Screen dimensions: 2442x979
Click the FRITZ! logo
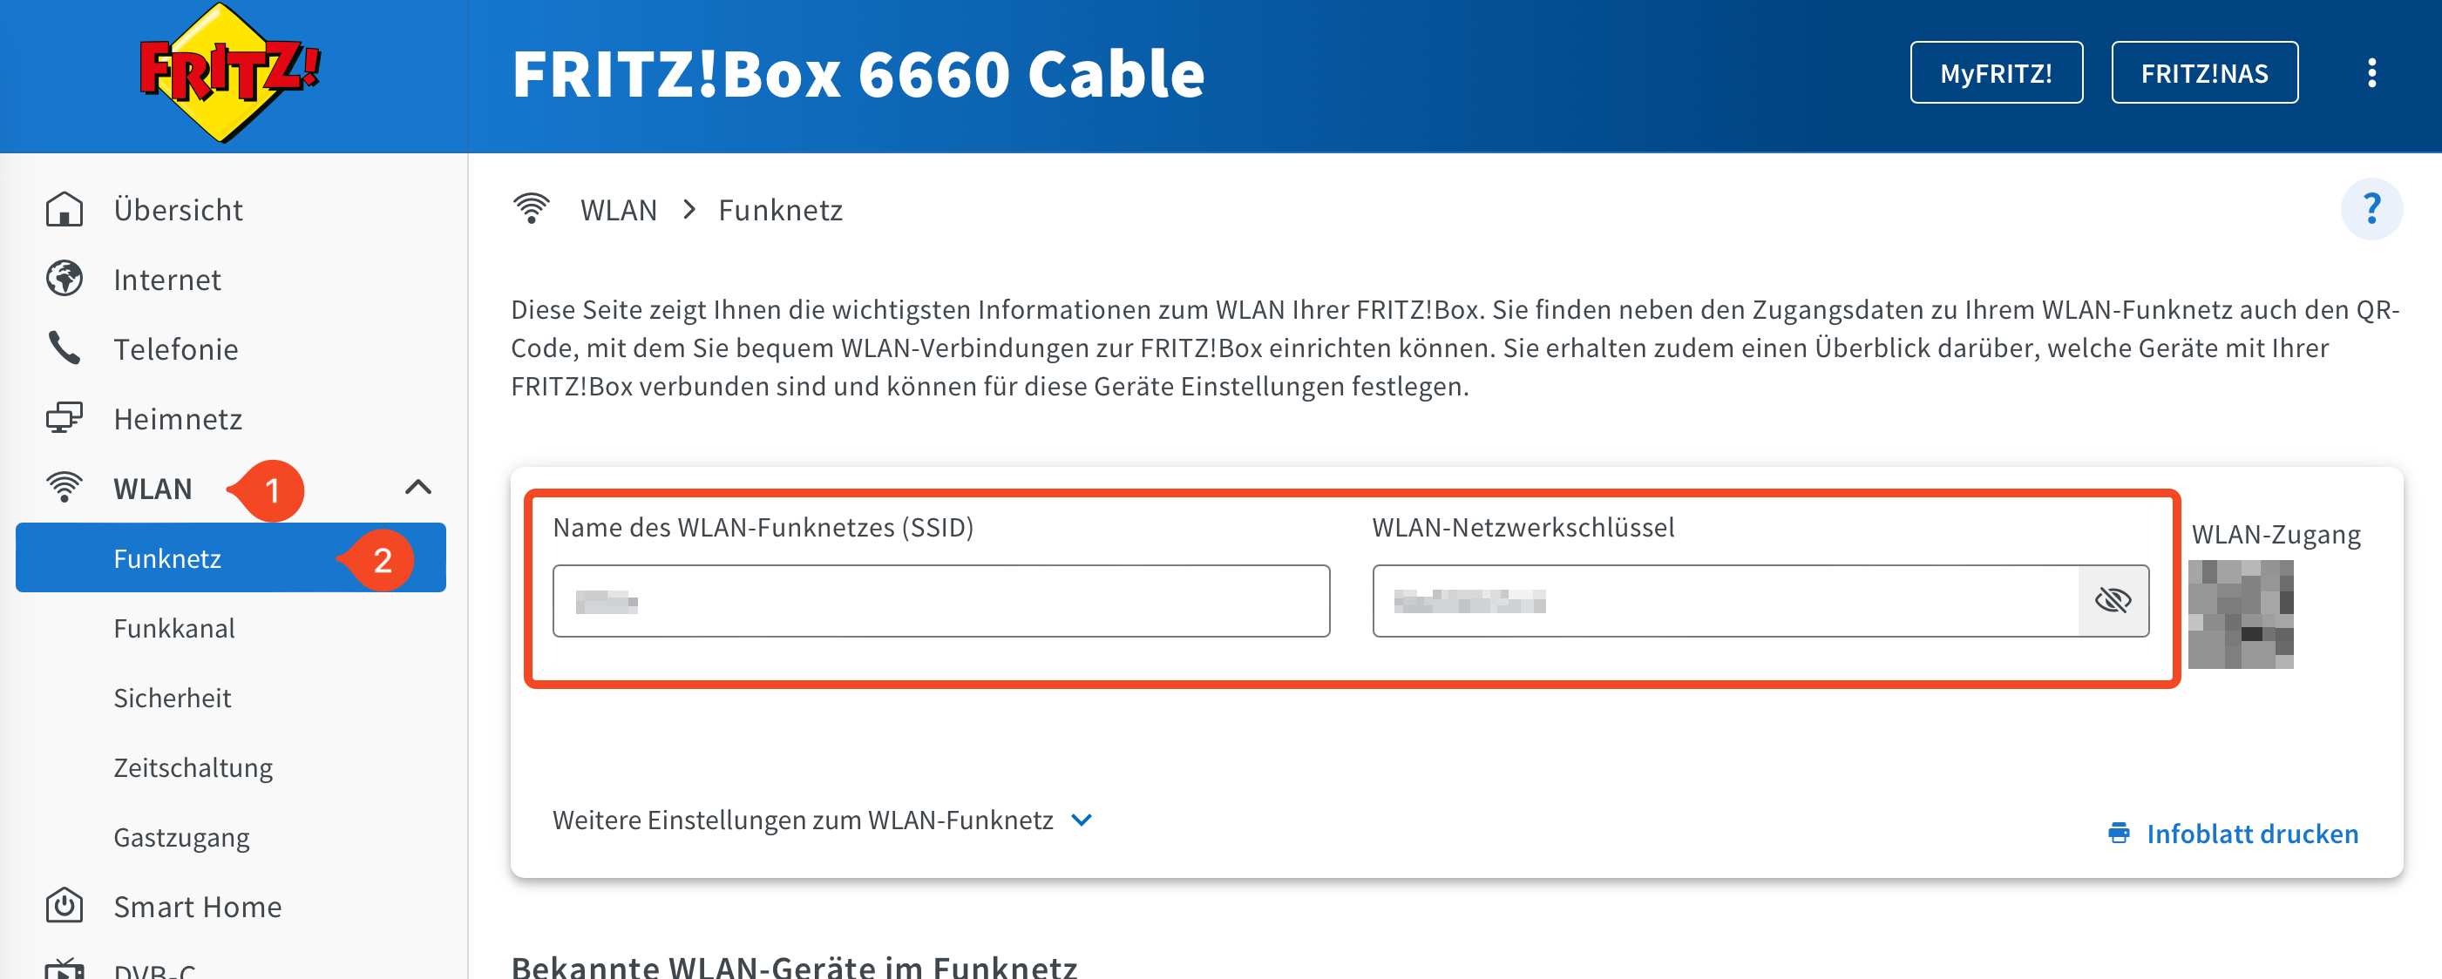click(228, 73)
